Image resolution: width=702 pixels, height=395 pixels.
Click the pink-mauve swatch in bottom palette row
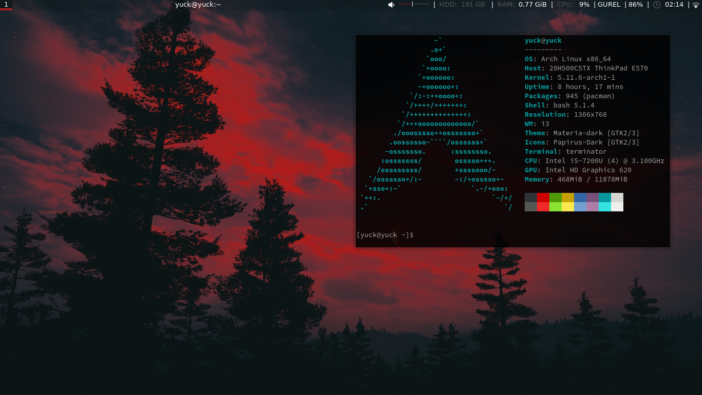point(593,207)
